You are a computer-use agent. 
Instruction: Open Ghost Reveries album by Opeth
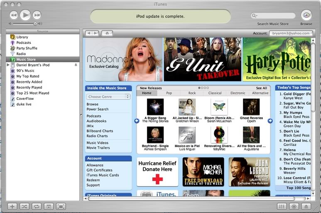click(x=251, y=107)
